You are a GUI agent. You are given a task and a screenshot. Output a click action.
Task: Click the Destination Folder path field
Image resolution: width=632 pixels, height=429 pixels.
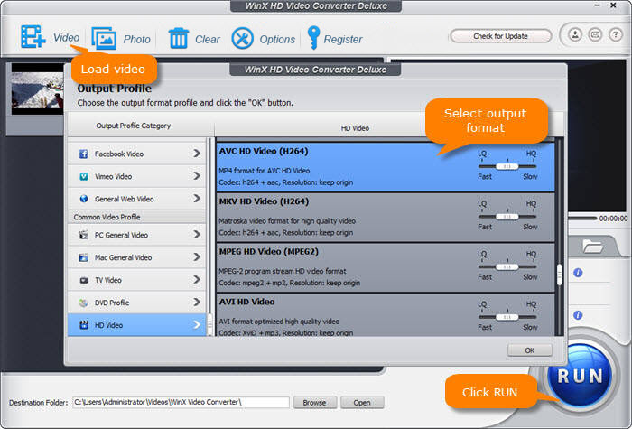(181, 402)
